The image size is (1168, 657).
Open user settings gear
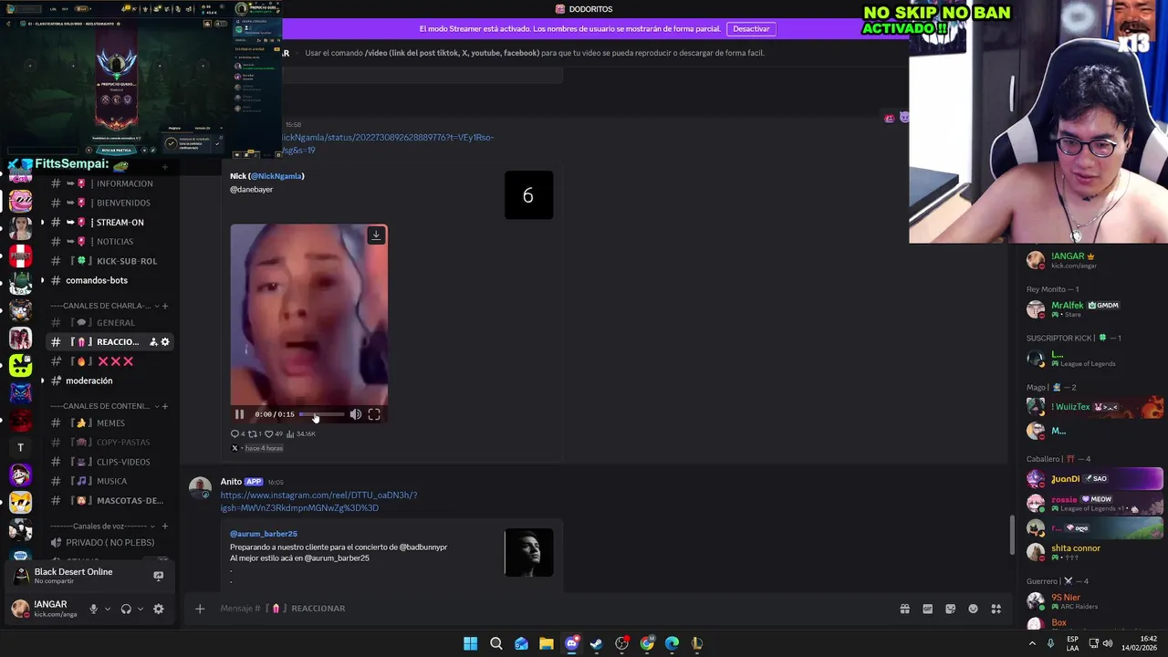159,609
